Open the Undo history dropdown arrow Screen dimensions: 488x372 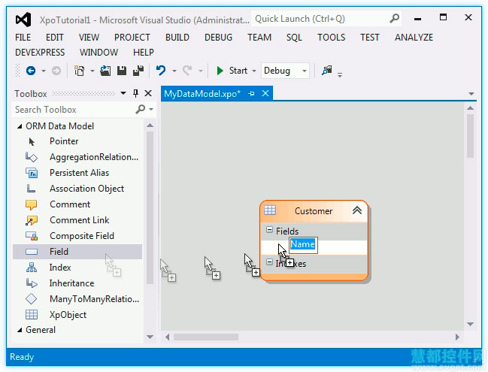click(174, 71)
